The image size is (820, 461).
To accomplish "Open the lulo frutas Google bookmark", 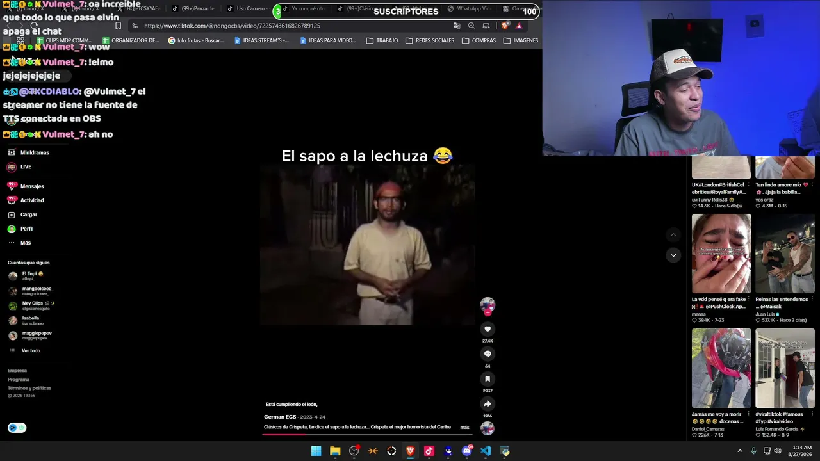I will pos(196,40).
